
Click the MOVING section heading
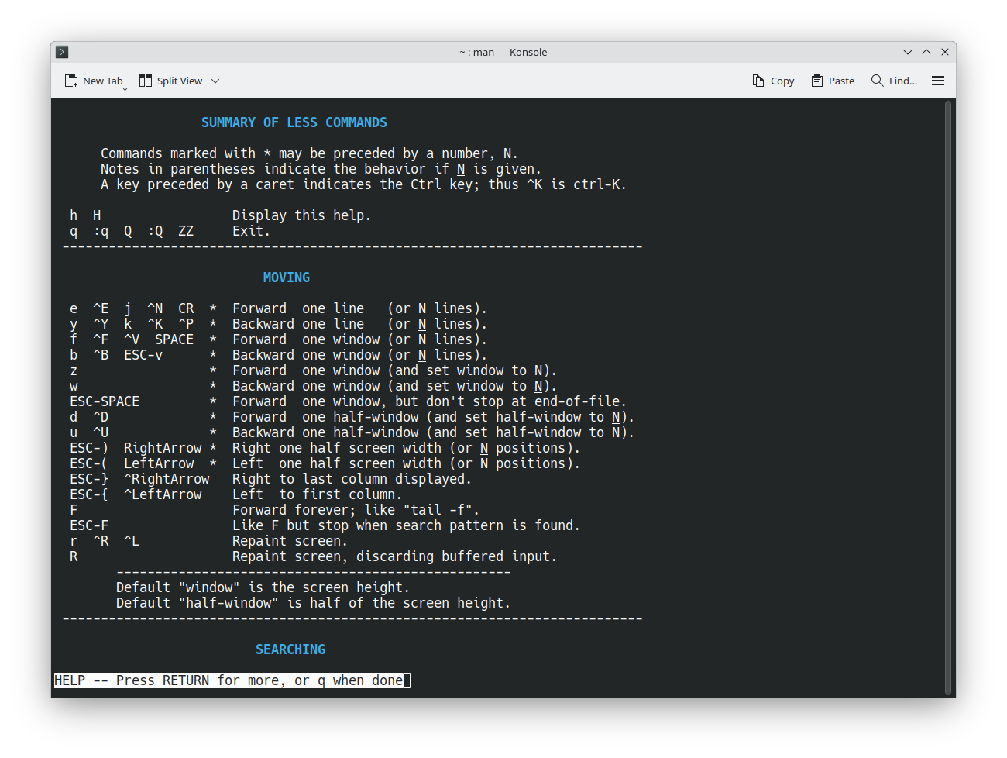coord(286,277)
